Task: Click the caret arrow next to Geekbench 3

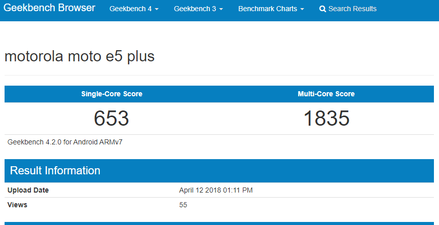Action: [221, 10]
